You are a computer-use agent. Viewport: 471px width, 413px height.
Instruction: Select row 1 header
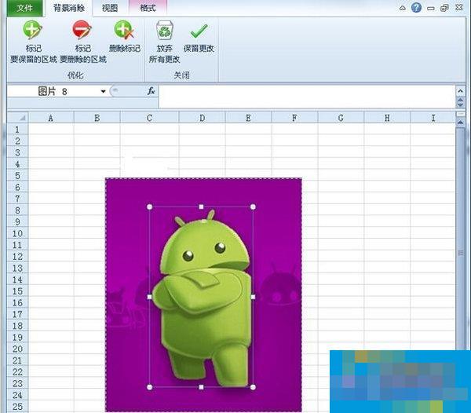pos(17,129)
